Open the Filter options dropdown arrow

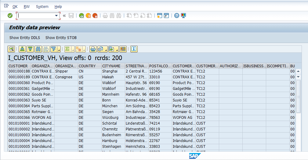(59, 49)
